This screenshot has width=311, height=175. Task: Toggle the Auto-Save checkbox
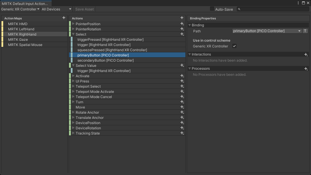212,9
